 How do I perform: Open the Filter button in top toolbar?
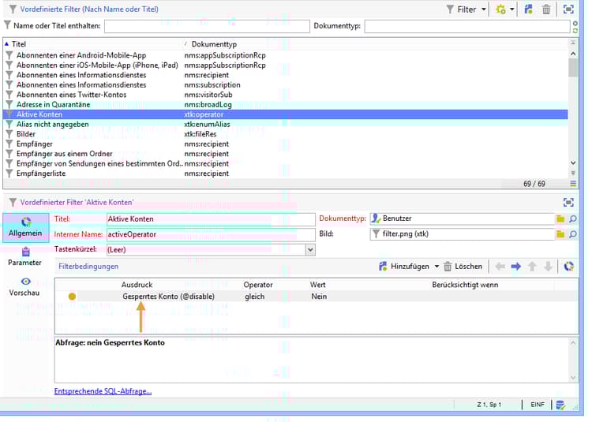[x=462, y=9]
